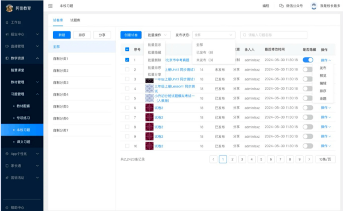The width and height of the screenshot is (343, 211).
Task: Choose 批量显示 from batch menu
Action: coord(155,45)
